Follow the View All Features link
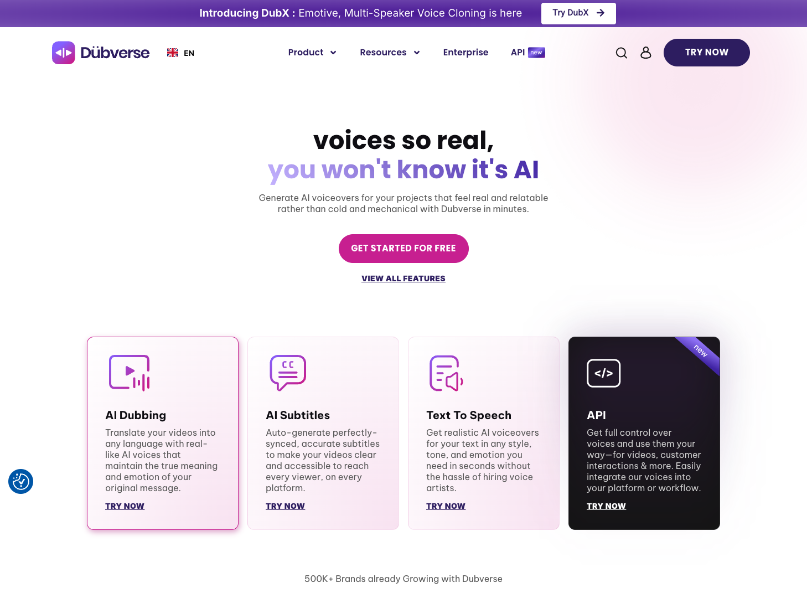807x598 pixels. pyautogui.click(x=403, y=279)
